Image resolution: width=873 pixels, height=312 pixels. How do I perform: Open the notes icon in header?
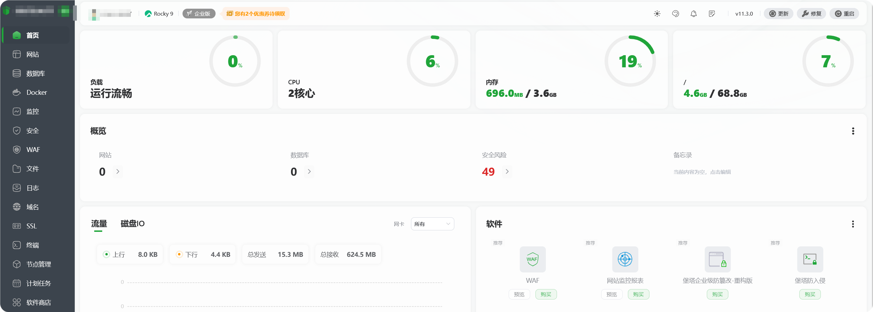coord(712,14)
